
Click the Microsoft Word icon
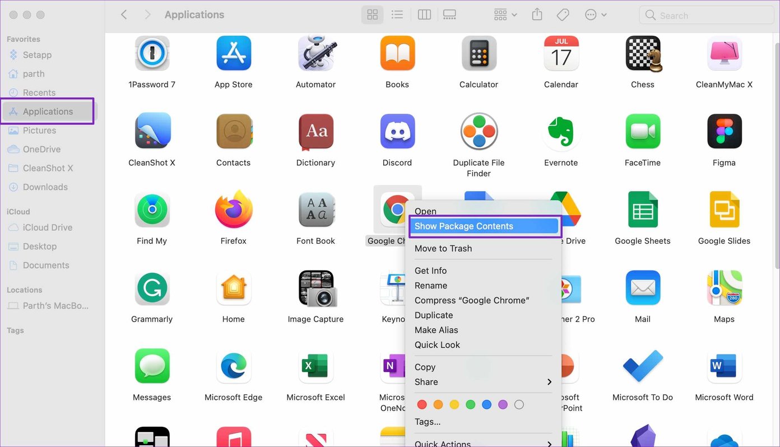click(x=725, y=366)
